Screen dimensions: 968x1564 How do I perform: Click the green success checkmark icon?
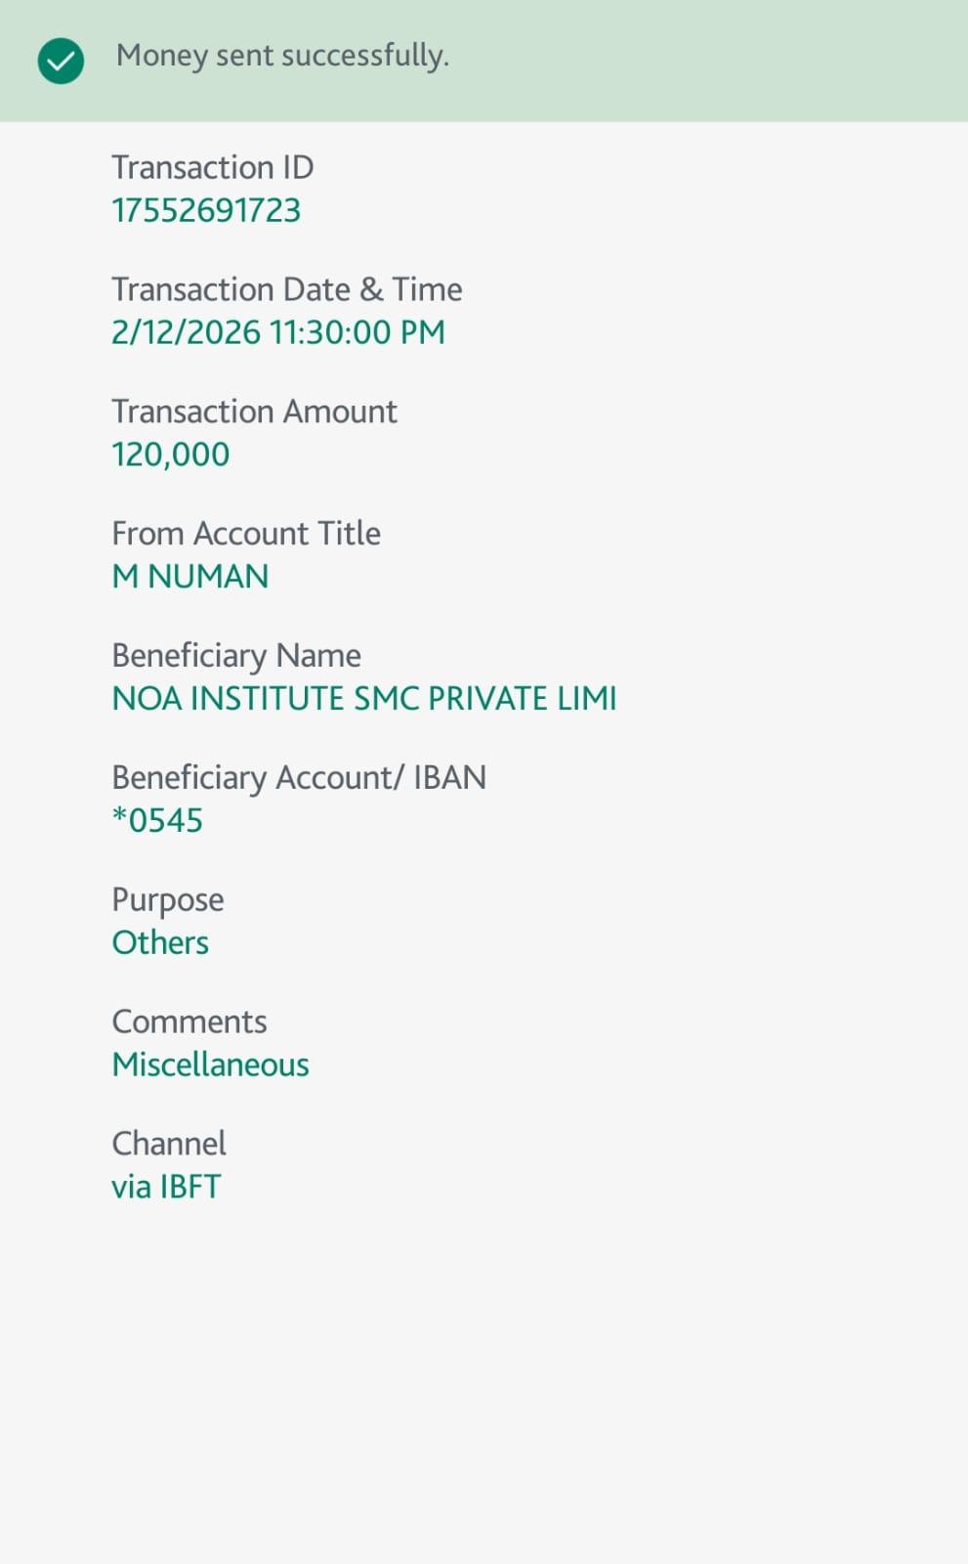[61, 61]
